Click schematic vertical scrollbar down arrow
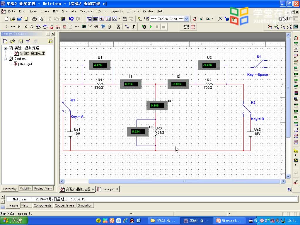The width and height of the screenshot is (300, 225). [288, 176]
